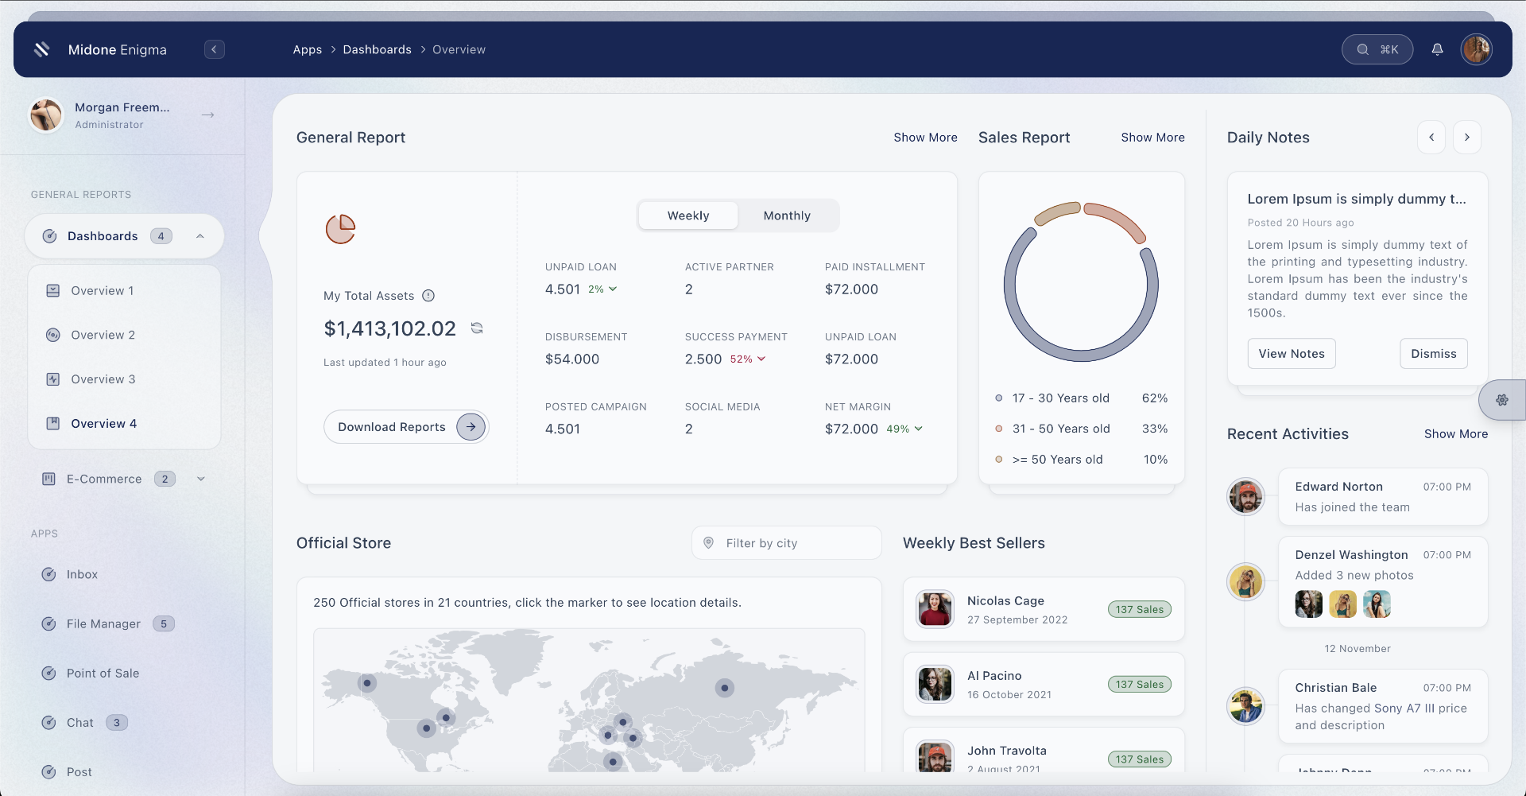Switch the report view to Monthly
The height and width of the screenshot is (796, 1526).
point(786,215)
